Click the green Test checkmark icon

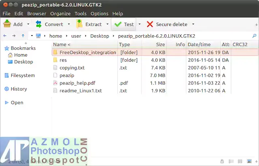pos(118,24)
